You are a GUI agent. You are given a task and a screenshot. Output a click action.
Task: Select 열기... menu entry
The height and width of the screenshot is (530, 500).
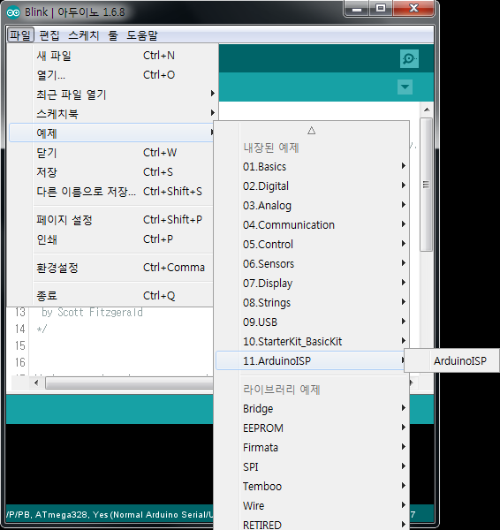click(113, 75)
